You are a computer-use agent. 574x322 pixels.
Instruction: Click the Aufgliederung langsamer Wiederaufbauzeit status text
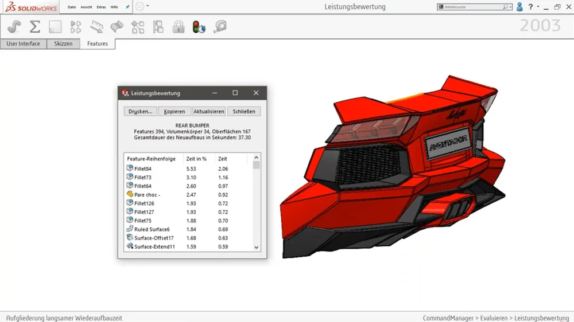(x=64, y=318)
